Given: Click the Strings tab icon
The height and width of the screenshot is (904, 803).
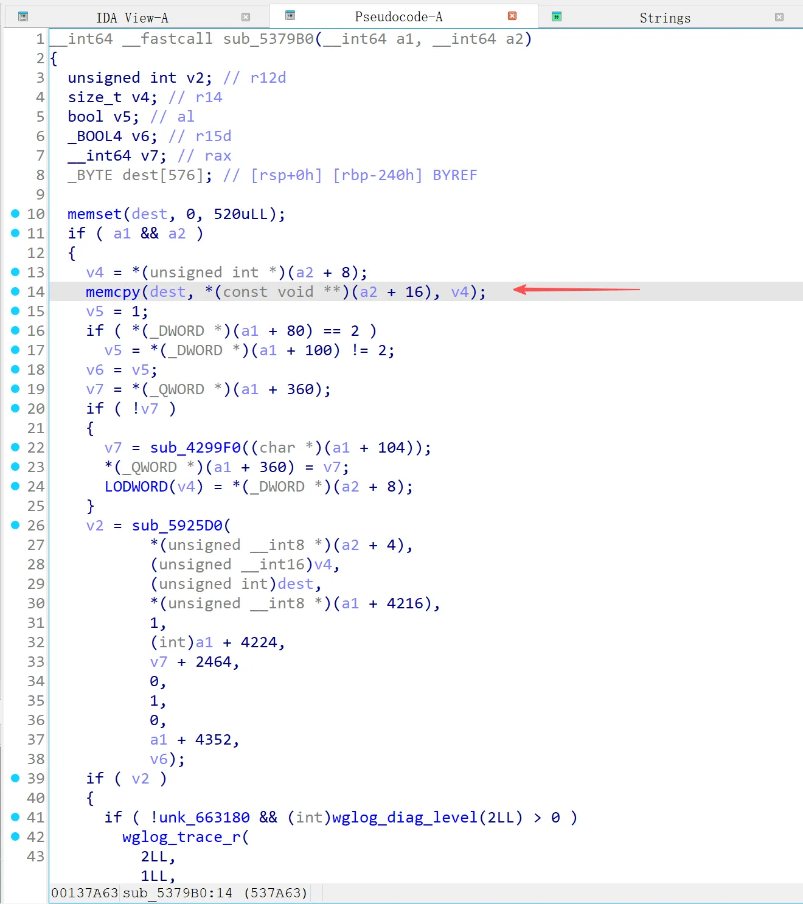Looking at the screenshot, I should coord(556,17).
